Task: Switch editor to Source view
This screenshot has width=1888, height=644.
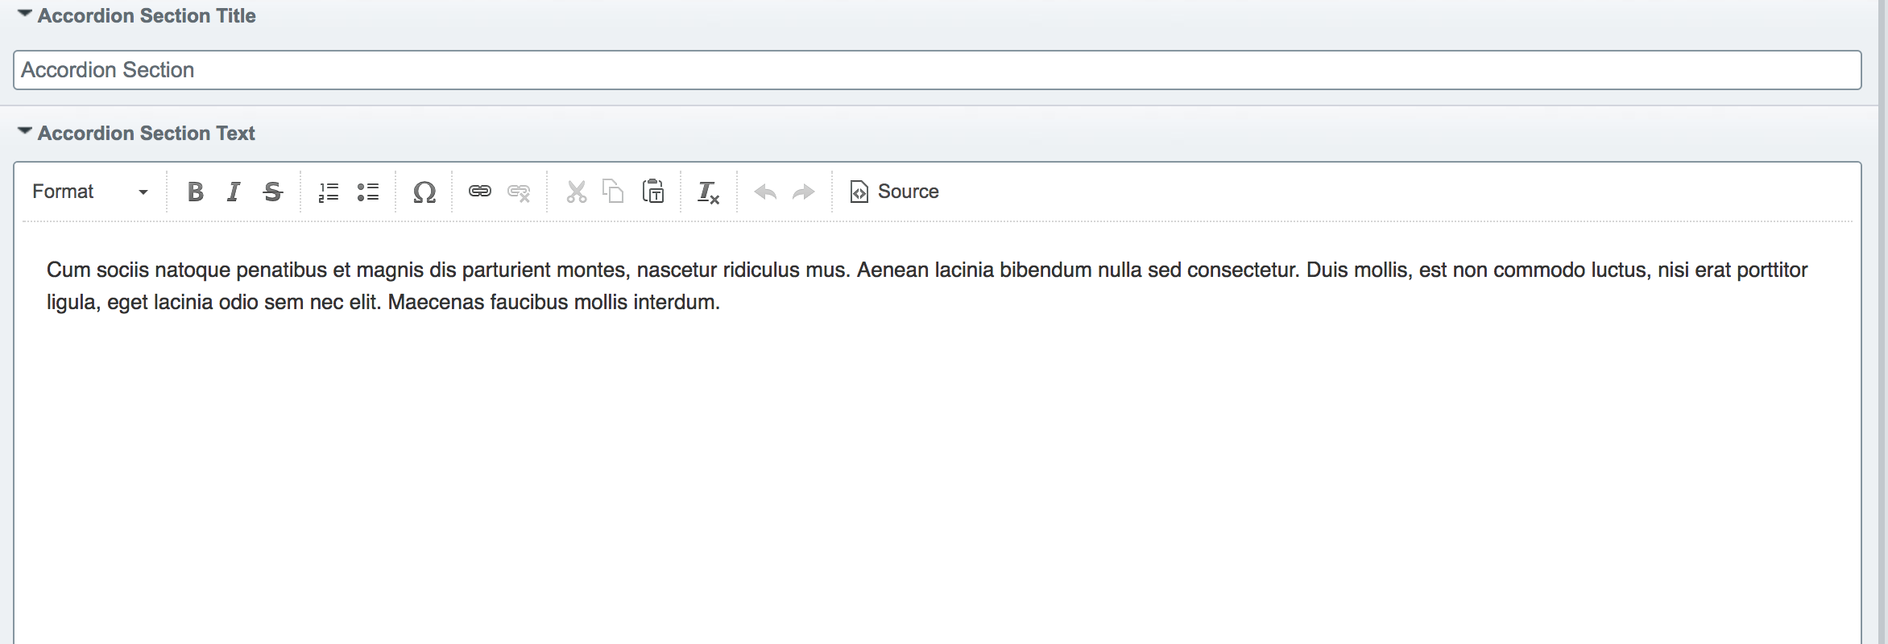Action: point(895,192)
